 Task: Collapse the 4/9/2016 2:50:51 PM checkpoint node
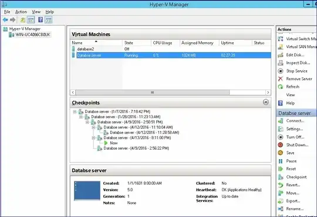(87, 122)
